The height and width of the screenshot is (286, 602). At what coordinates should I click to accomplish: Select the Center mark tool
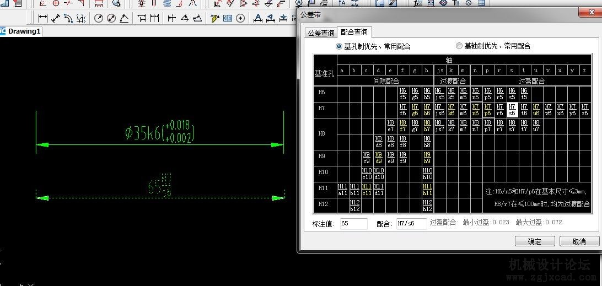240,18
